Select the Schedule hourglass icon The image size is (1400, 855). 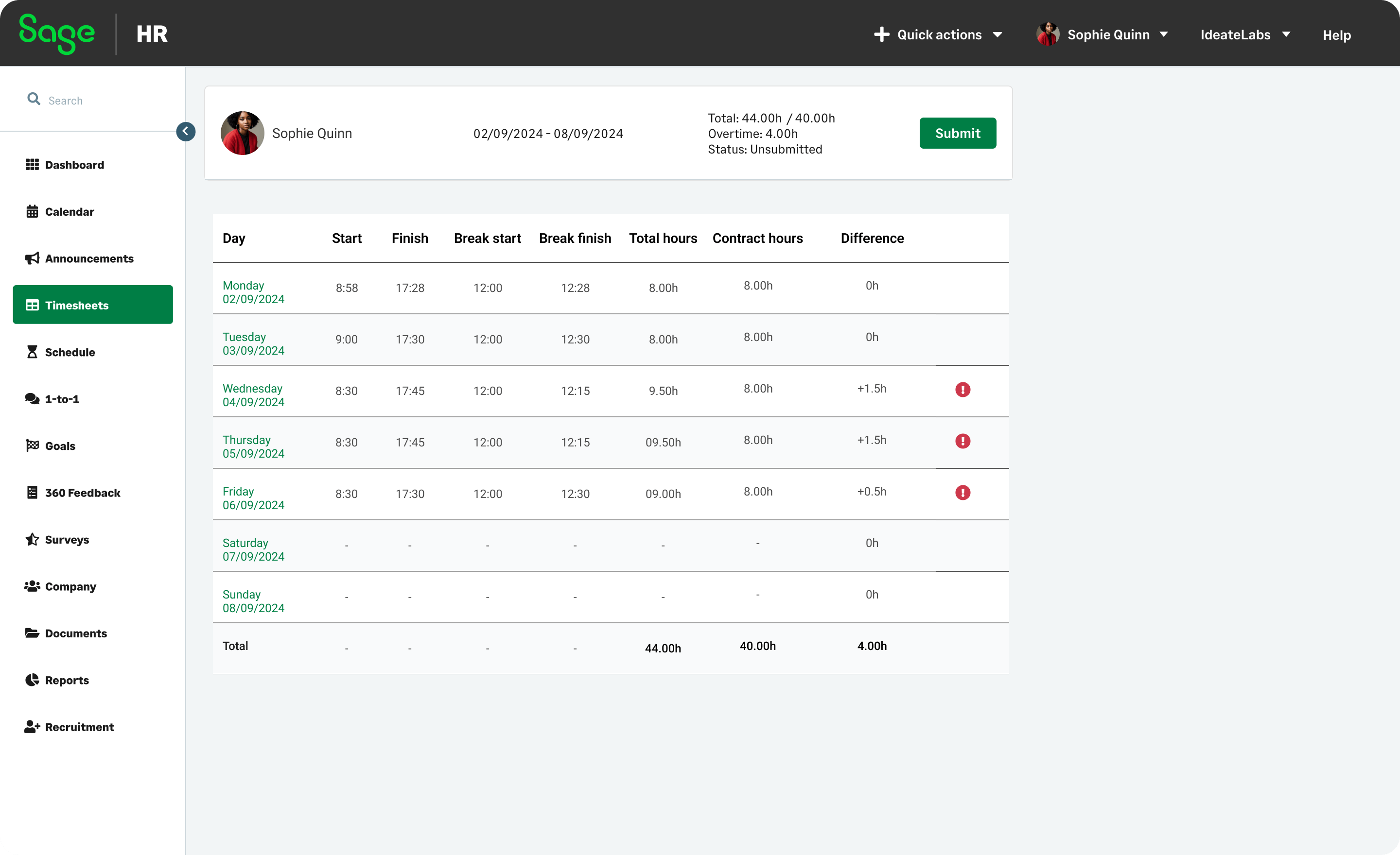click(x=33, y=352)
